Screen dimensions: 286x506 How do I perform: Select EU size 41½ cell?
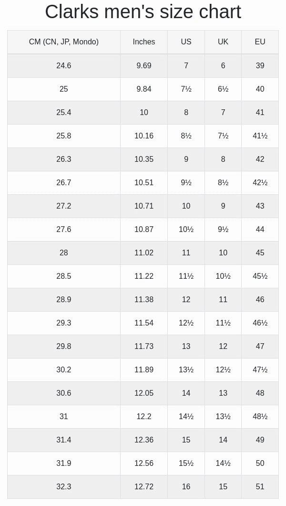point(260,136)
